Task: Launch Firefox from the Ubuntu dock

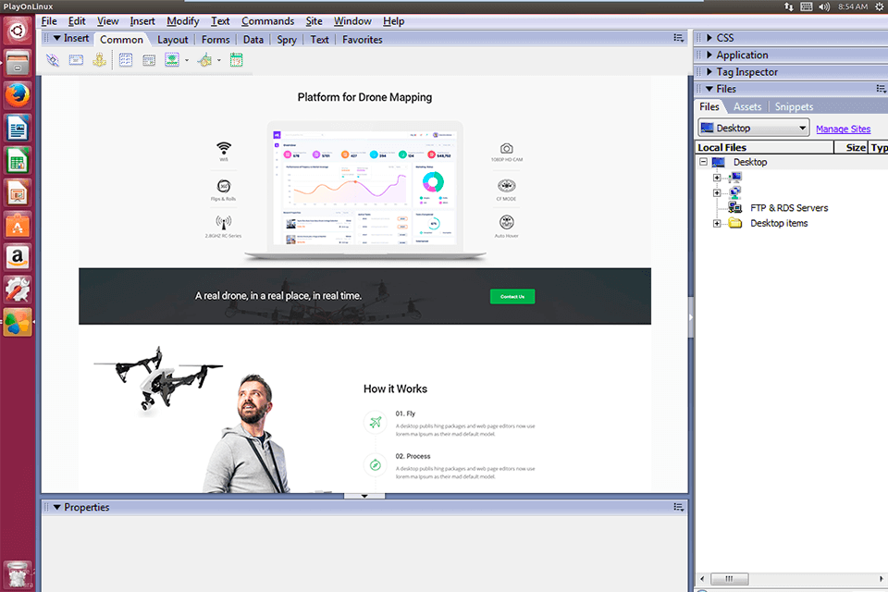Action: [17, 95]
